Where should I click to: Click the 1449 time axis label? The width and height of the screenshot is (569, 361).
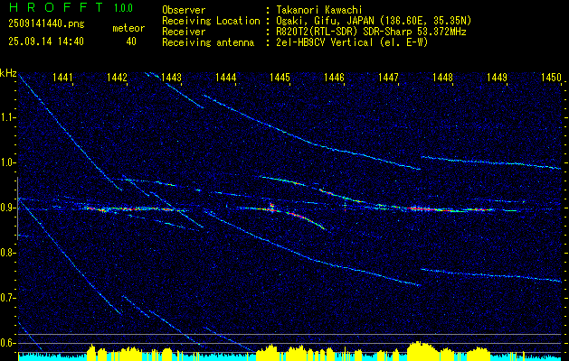(497, 77)
